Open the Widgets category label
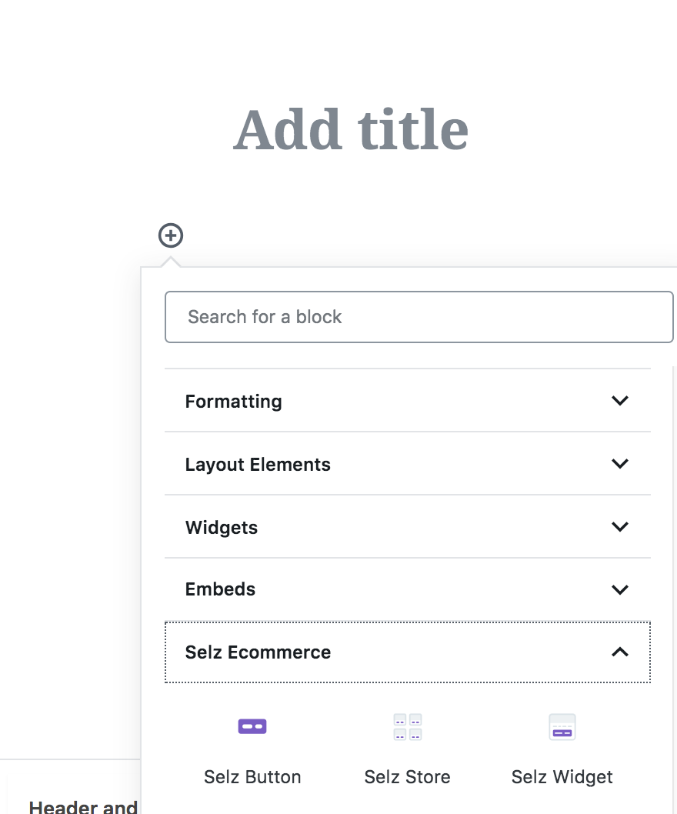 tap(222, 528)
